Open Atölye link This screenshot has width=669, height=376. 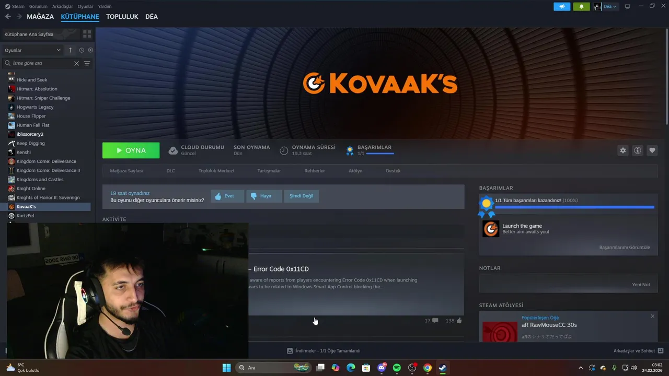(x=355, y=171)
